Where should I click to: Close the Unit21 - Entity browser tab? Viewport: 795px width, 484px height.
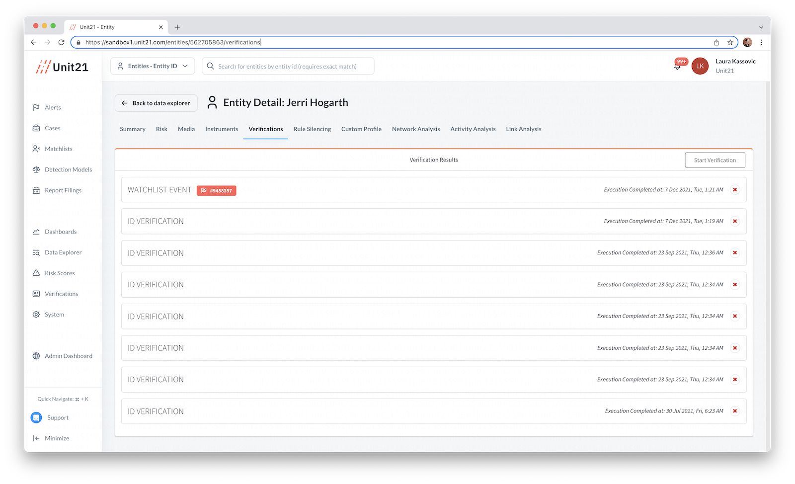(160, 27)
